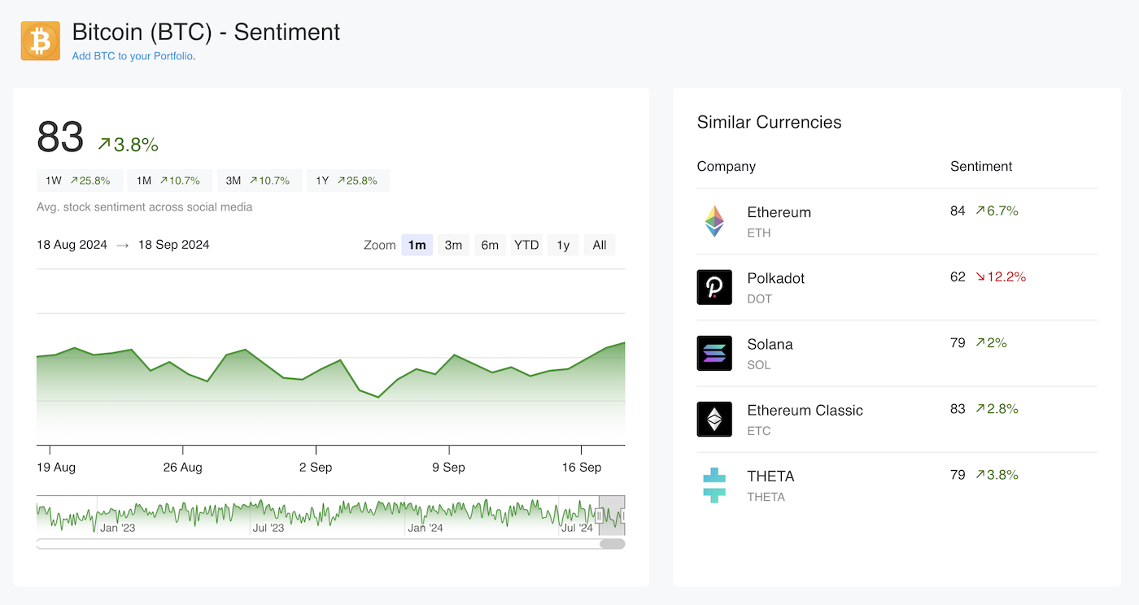Click the Jul '24 navigator label
The height and width of the screenshot is (605, 1139).
(x=577, y=528)
